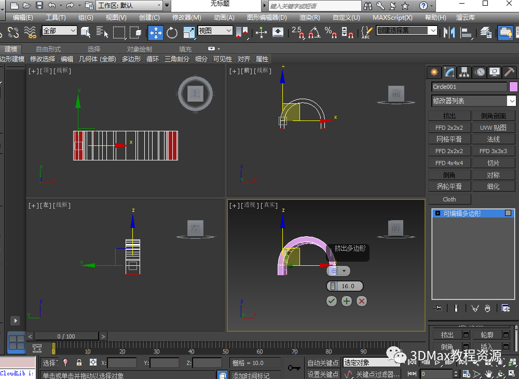519x379 pixels.
Task: Open the 修改器(M) menu
Action: (x=186, y=17)
